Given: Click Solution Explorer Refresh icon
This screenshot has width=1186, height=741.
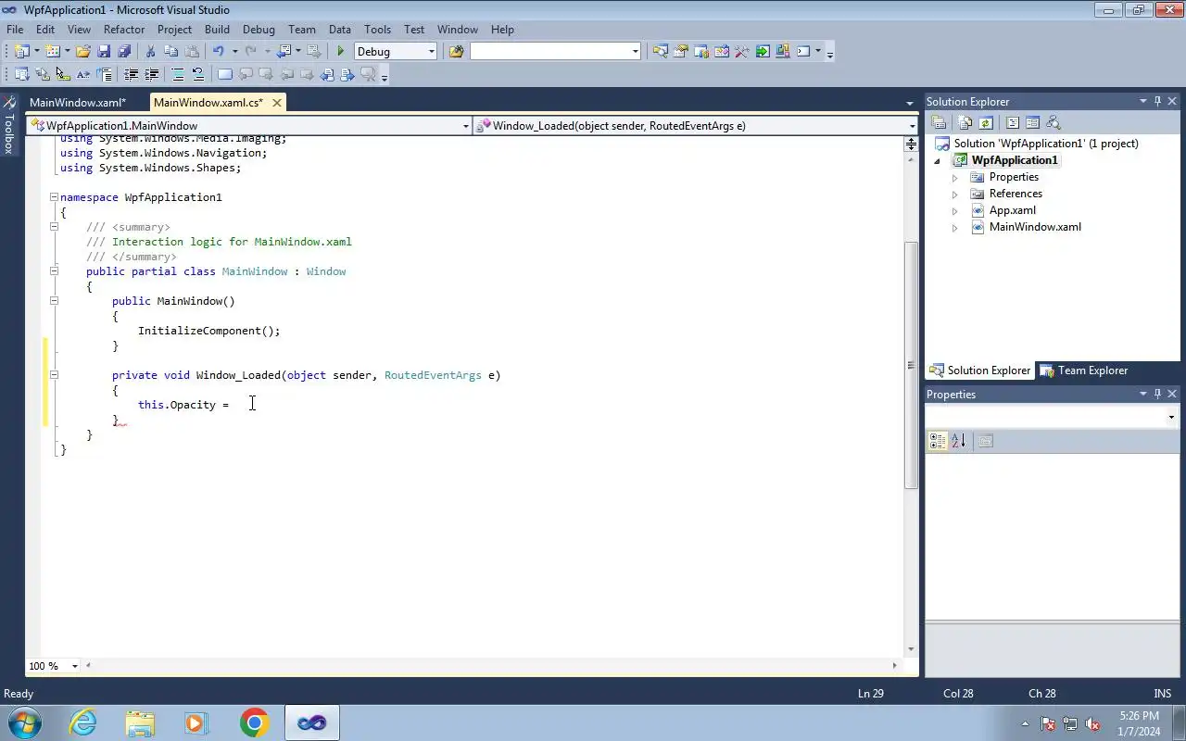Looking at the screenshot, I should pos(986,122).
